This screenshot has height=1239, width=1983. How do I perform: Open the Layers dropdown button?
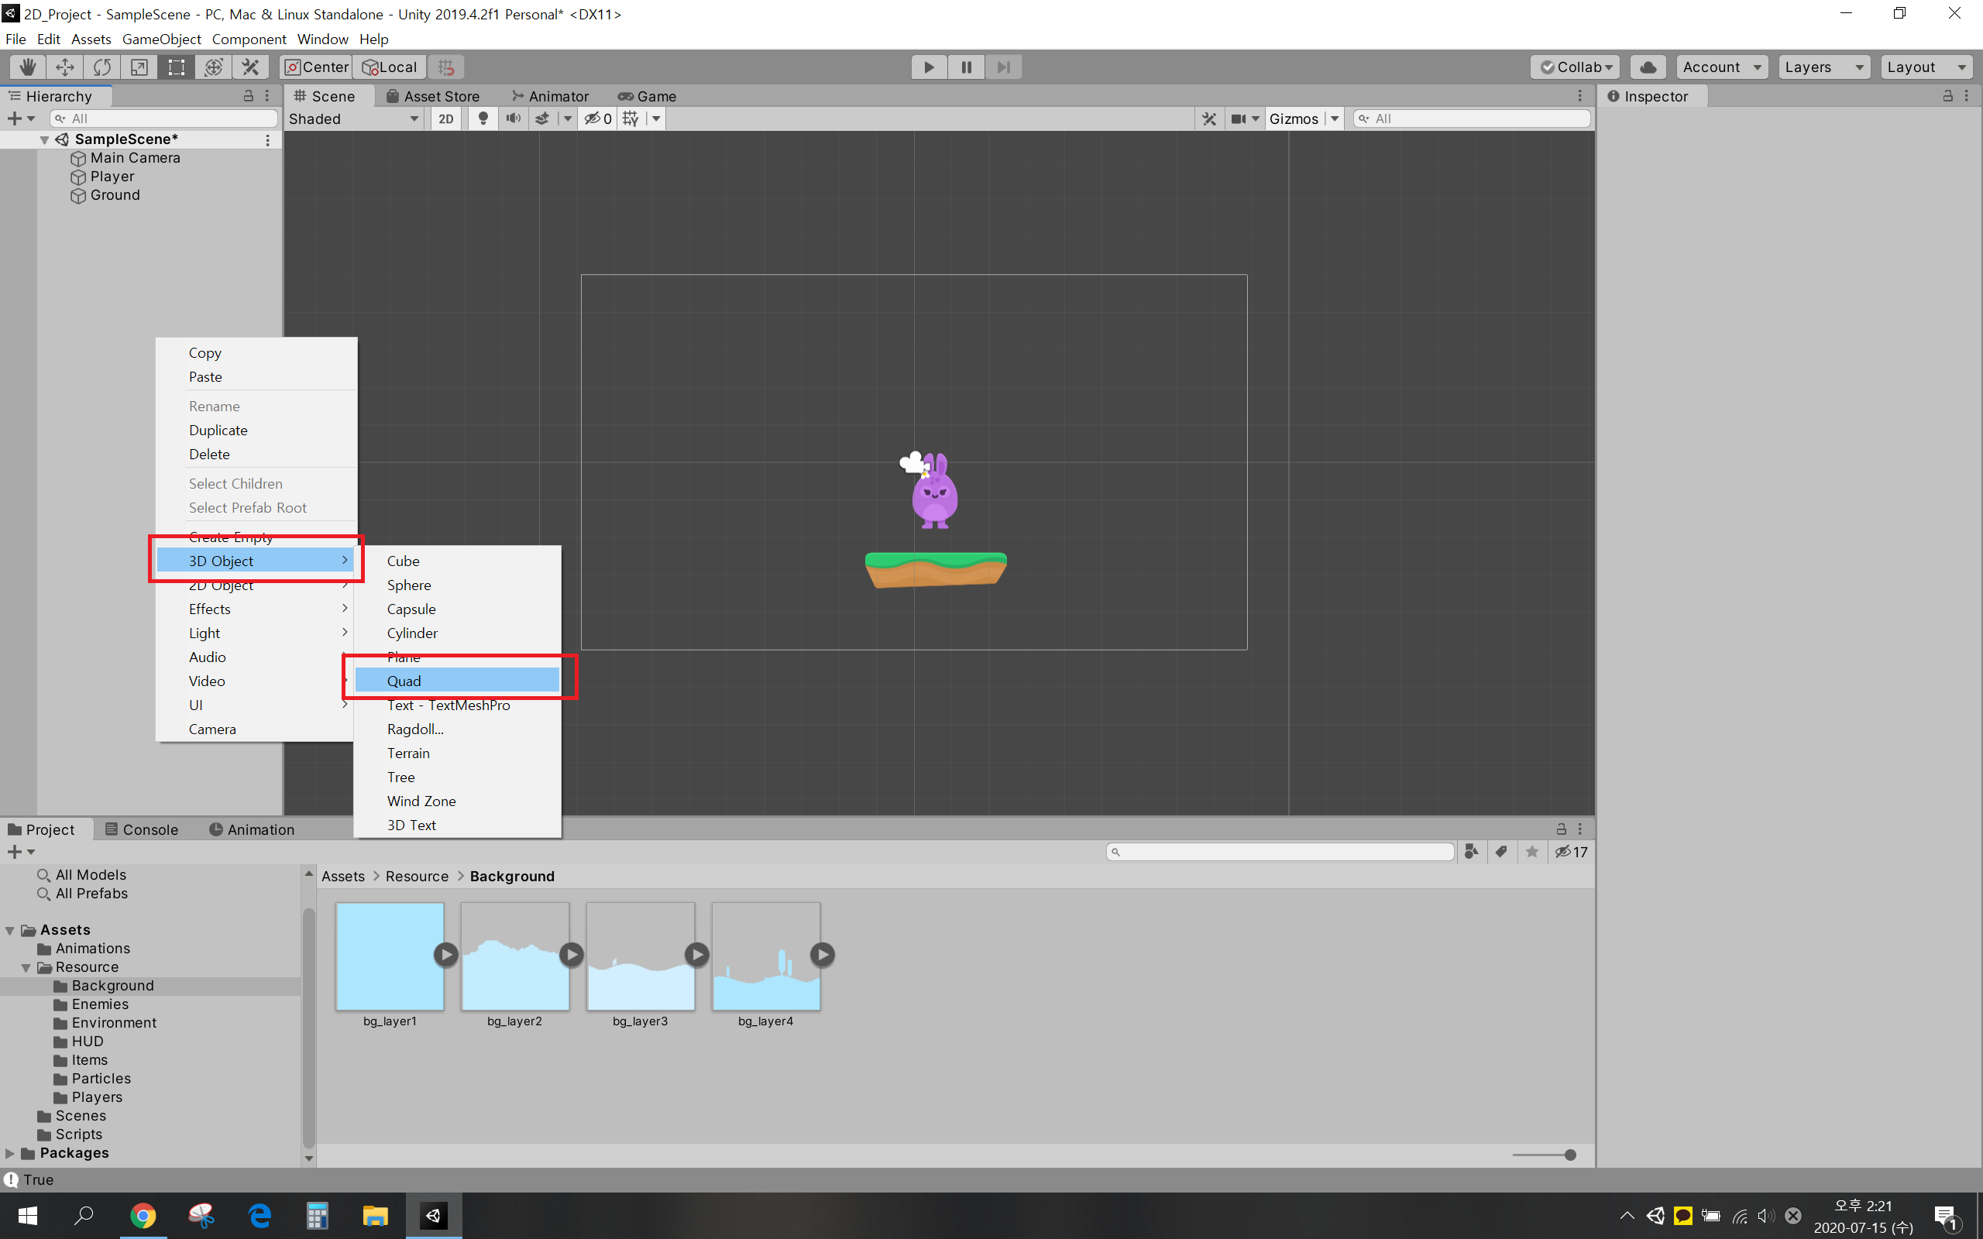pos(1823,67)
